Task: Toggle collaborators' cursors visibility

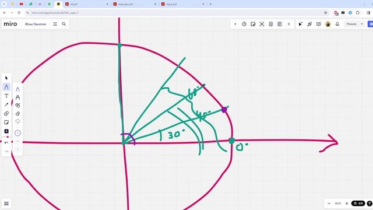Action: coord(301,24)
